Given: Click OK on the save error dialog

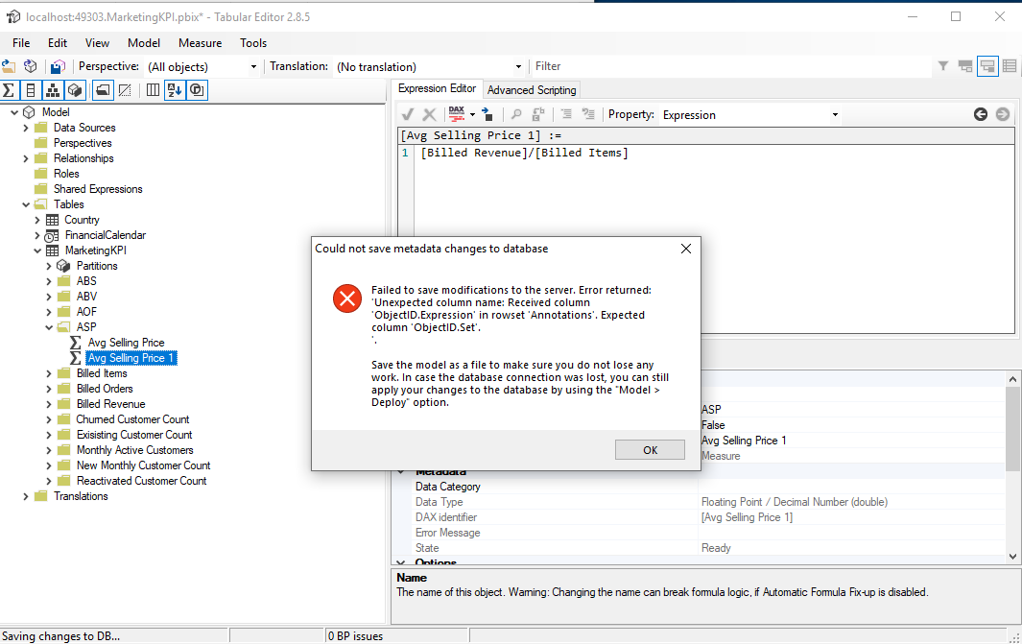Looking at the screenshot, I should (649, 449).
